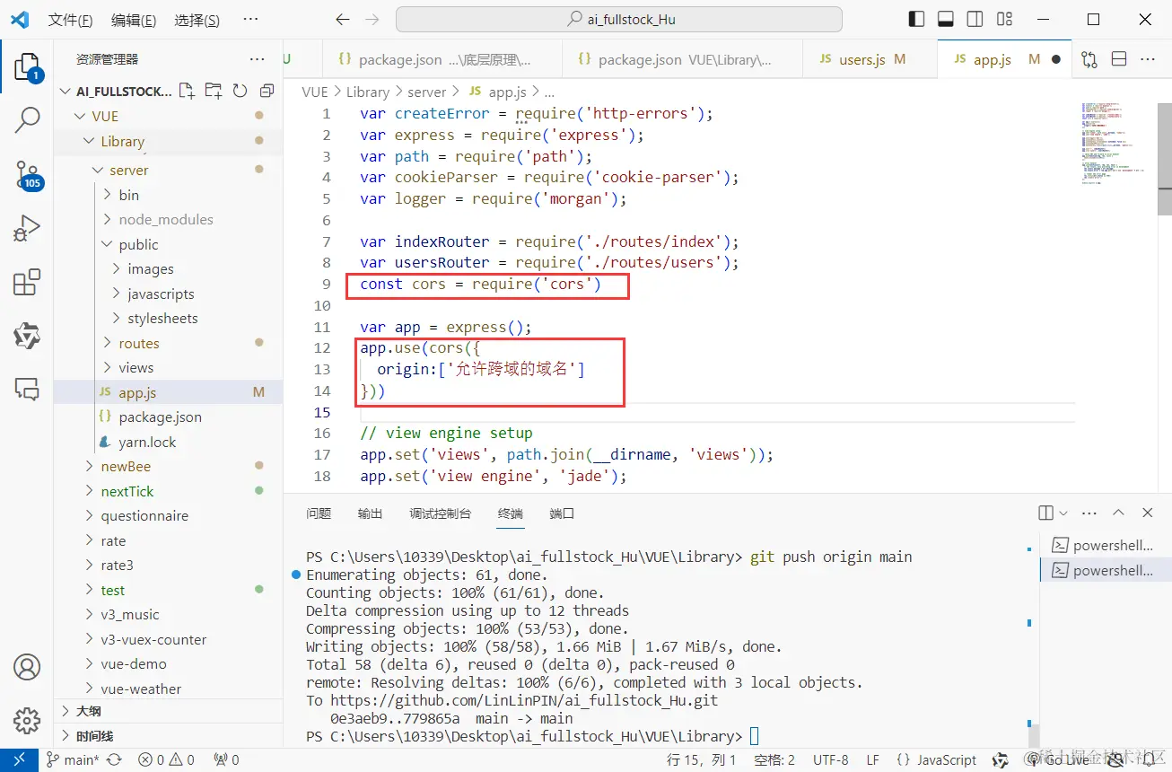Click the New Folder icon in explorer header
Image resolution: width=1172 pixels, height=772 pixels.
tap(213, 91)
